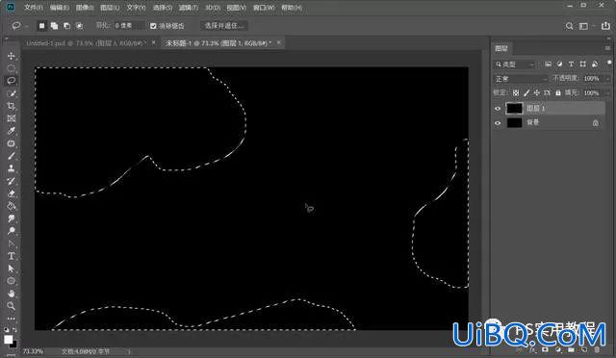Open the fill 填充 slider arrow
The width and height of the screenshot is (616, 358).
[x=607, y=93]
